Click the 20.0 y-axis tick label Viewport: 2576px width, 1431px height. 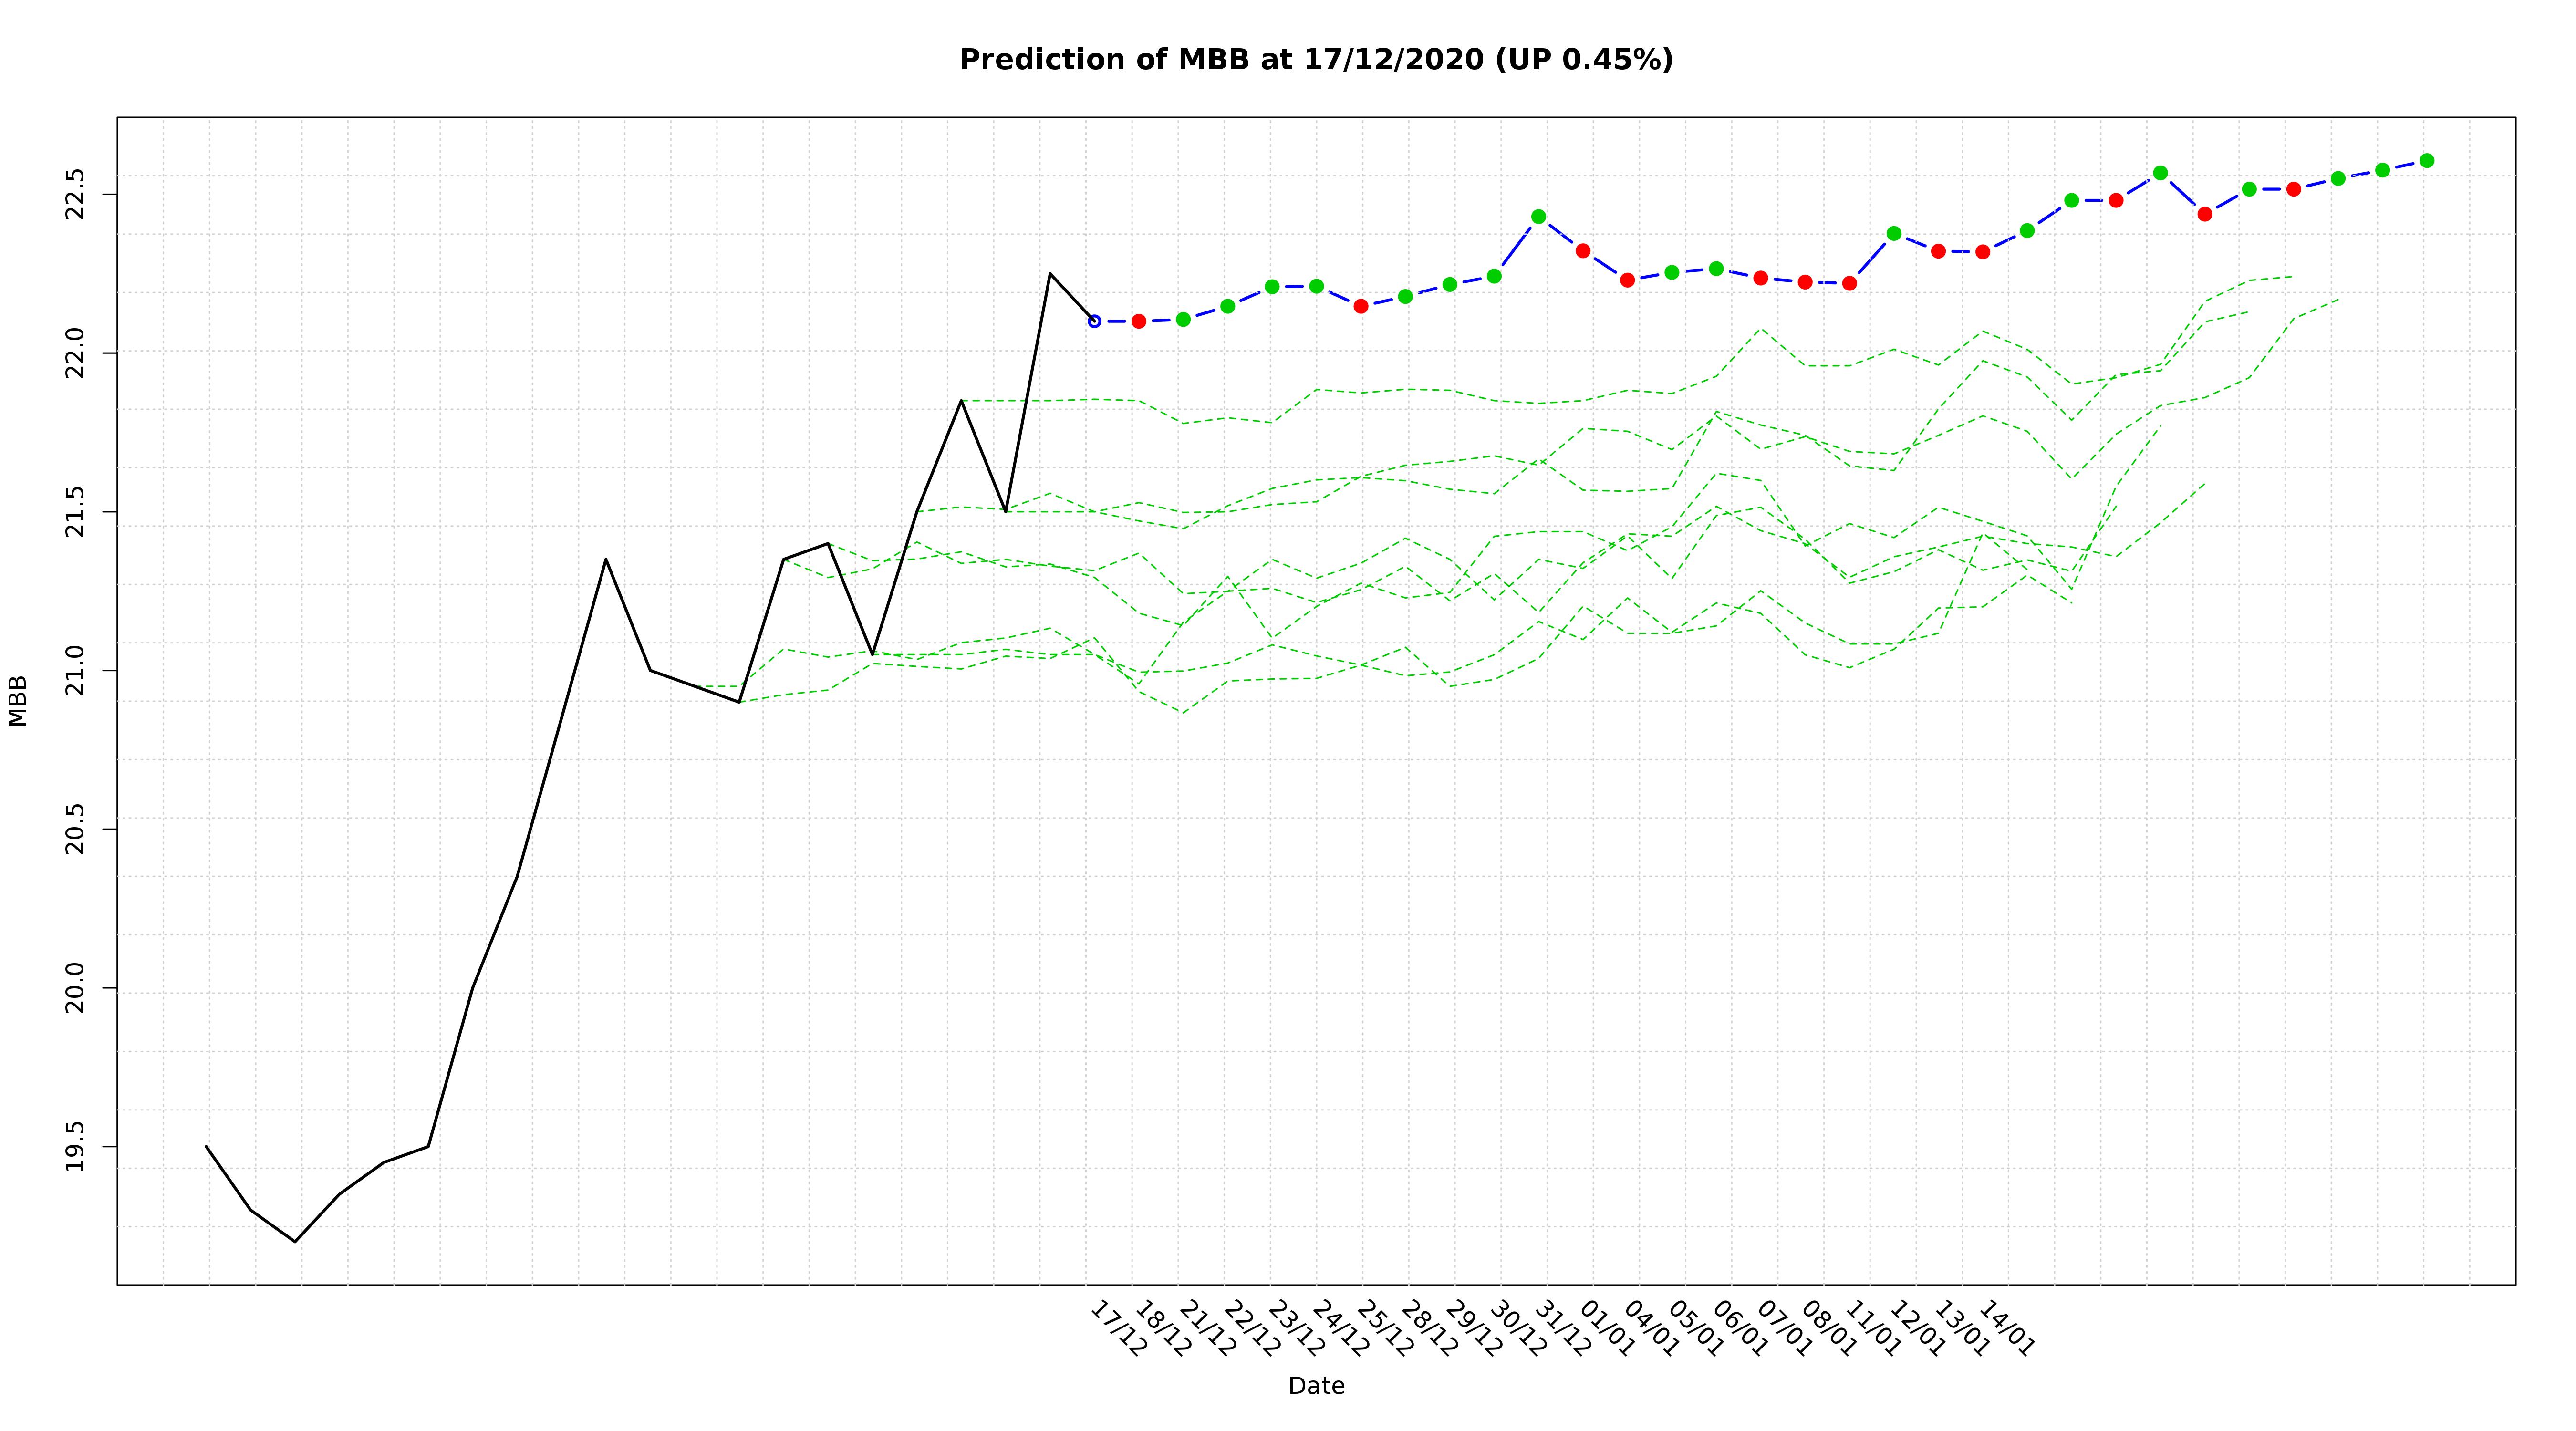tap(76, 988)
